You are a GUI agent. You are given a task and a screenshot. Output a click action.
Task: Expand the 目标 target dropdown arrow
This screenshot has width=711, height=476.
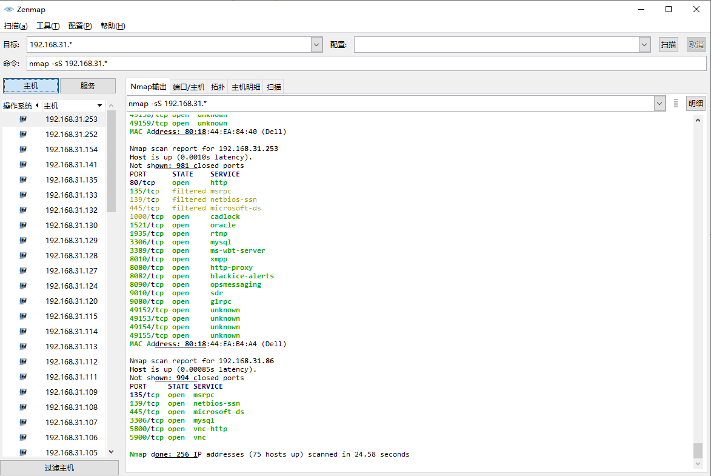point(316,44)
